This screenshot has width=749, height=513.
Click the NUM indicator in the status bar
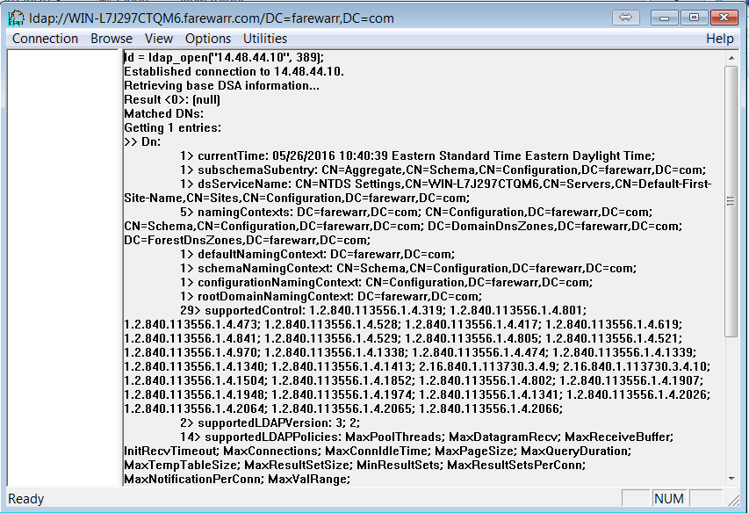pos(669,499)
